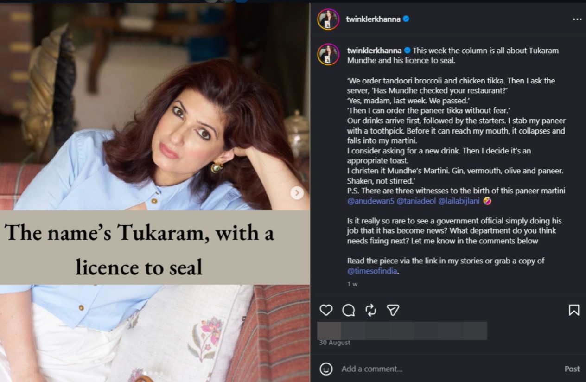This screenshot has height=382, width=586.
Task: Click the verified badge in header
Action: tap(406, 19)
